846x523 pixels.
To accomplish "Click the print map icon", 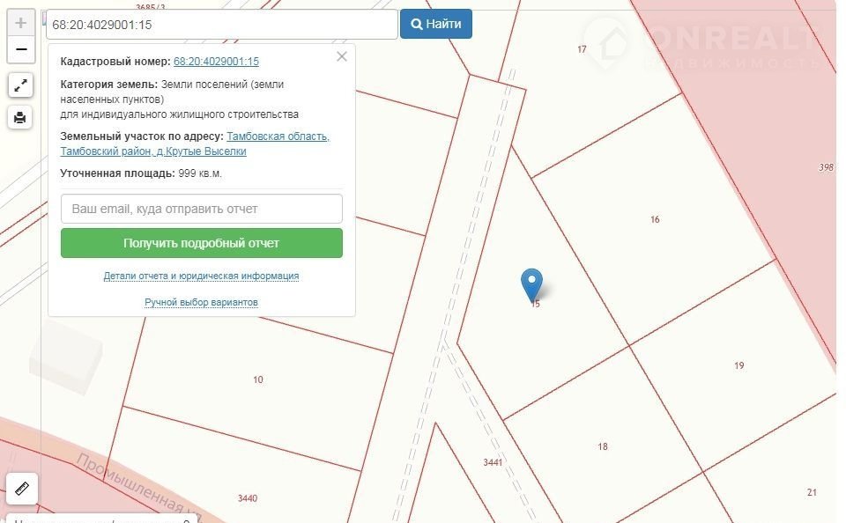I will tap(21, 116).
